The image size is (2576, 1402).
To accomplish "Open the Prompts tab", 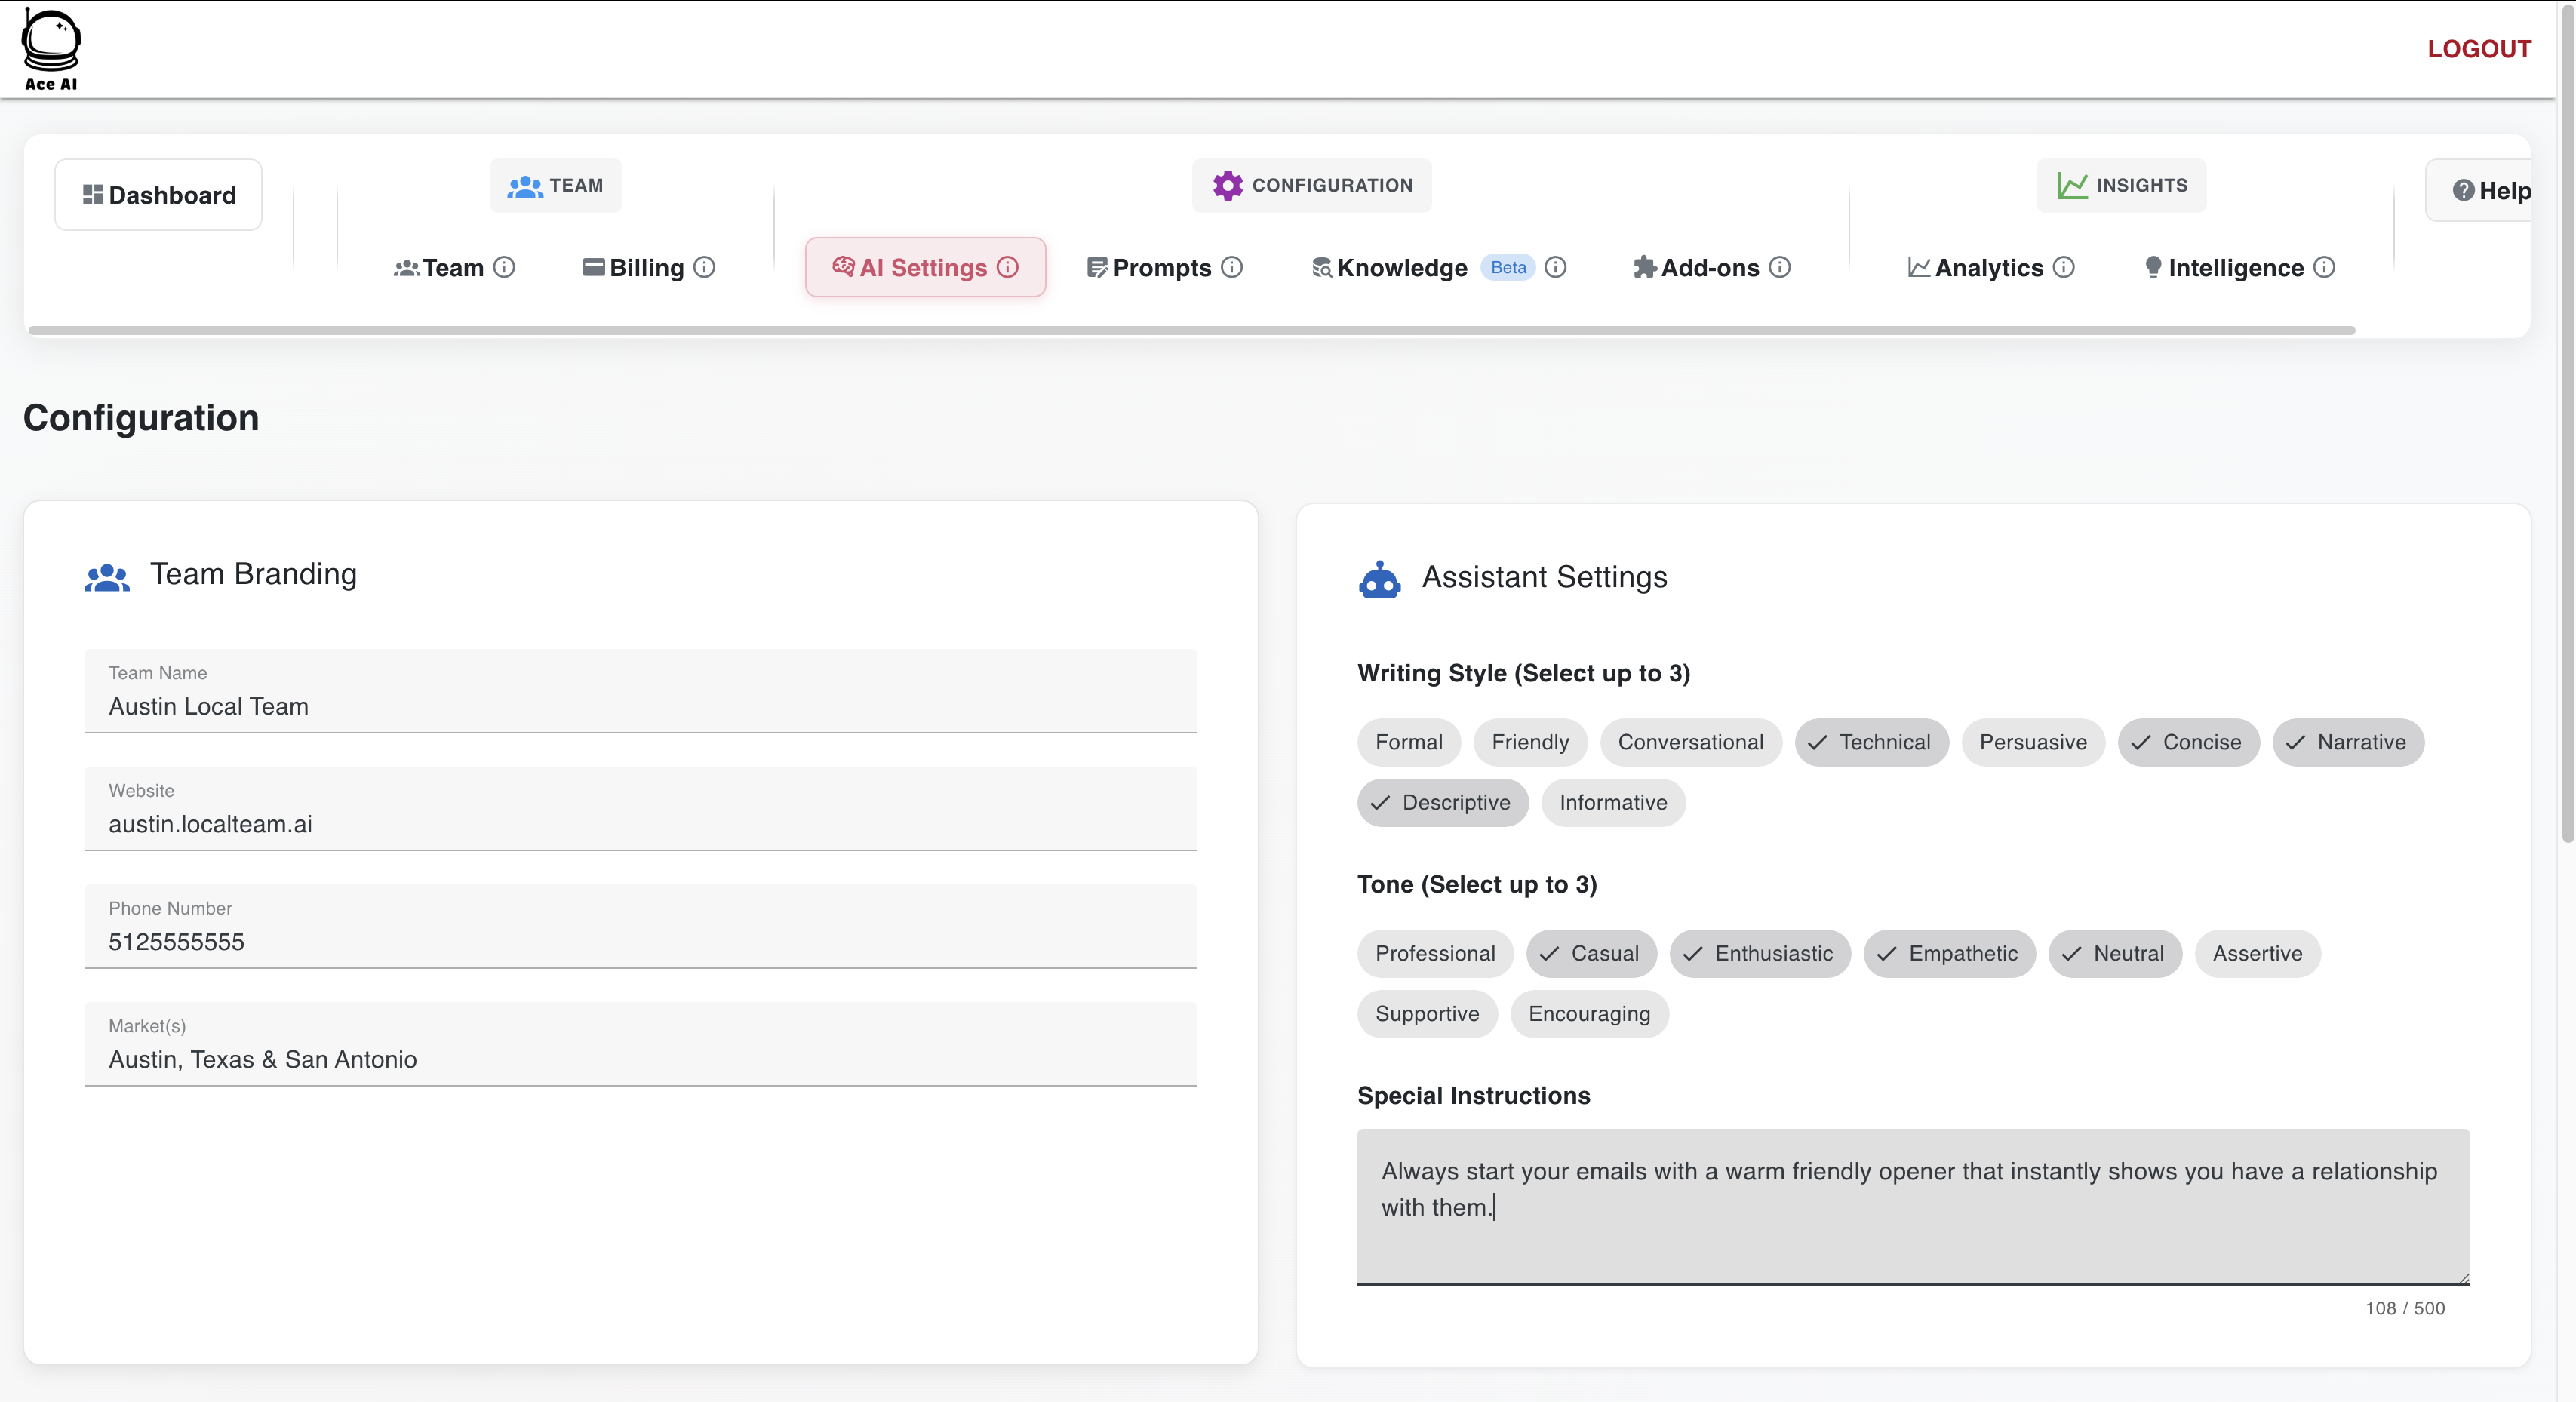I will click(1161, 267).
